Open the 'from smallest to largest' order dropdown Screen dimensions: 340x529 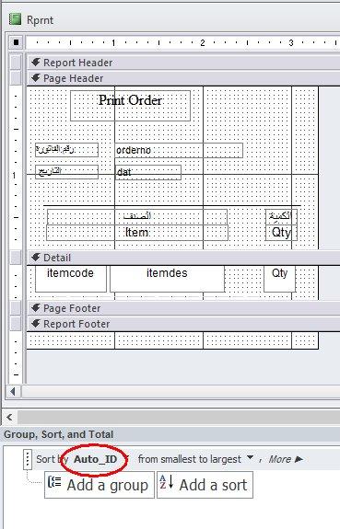tap(250, 457)
